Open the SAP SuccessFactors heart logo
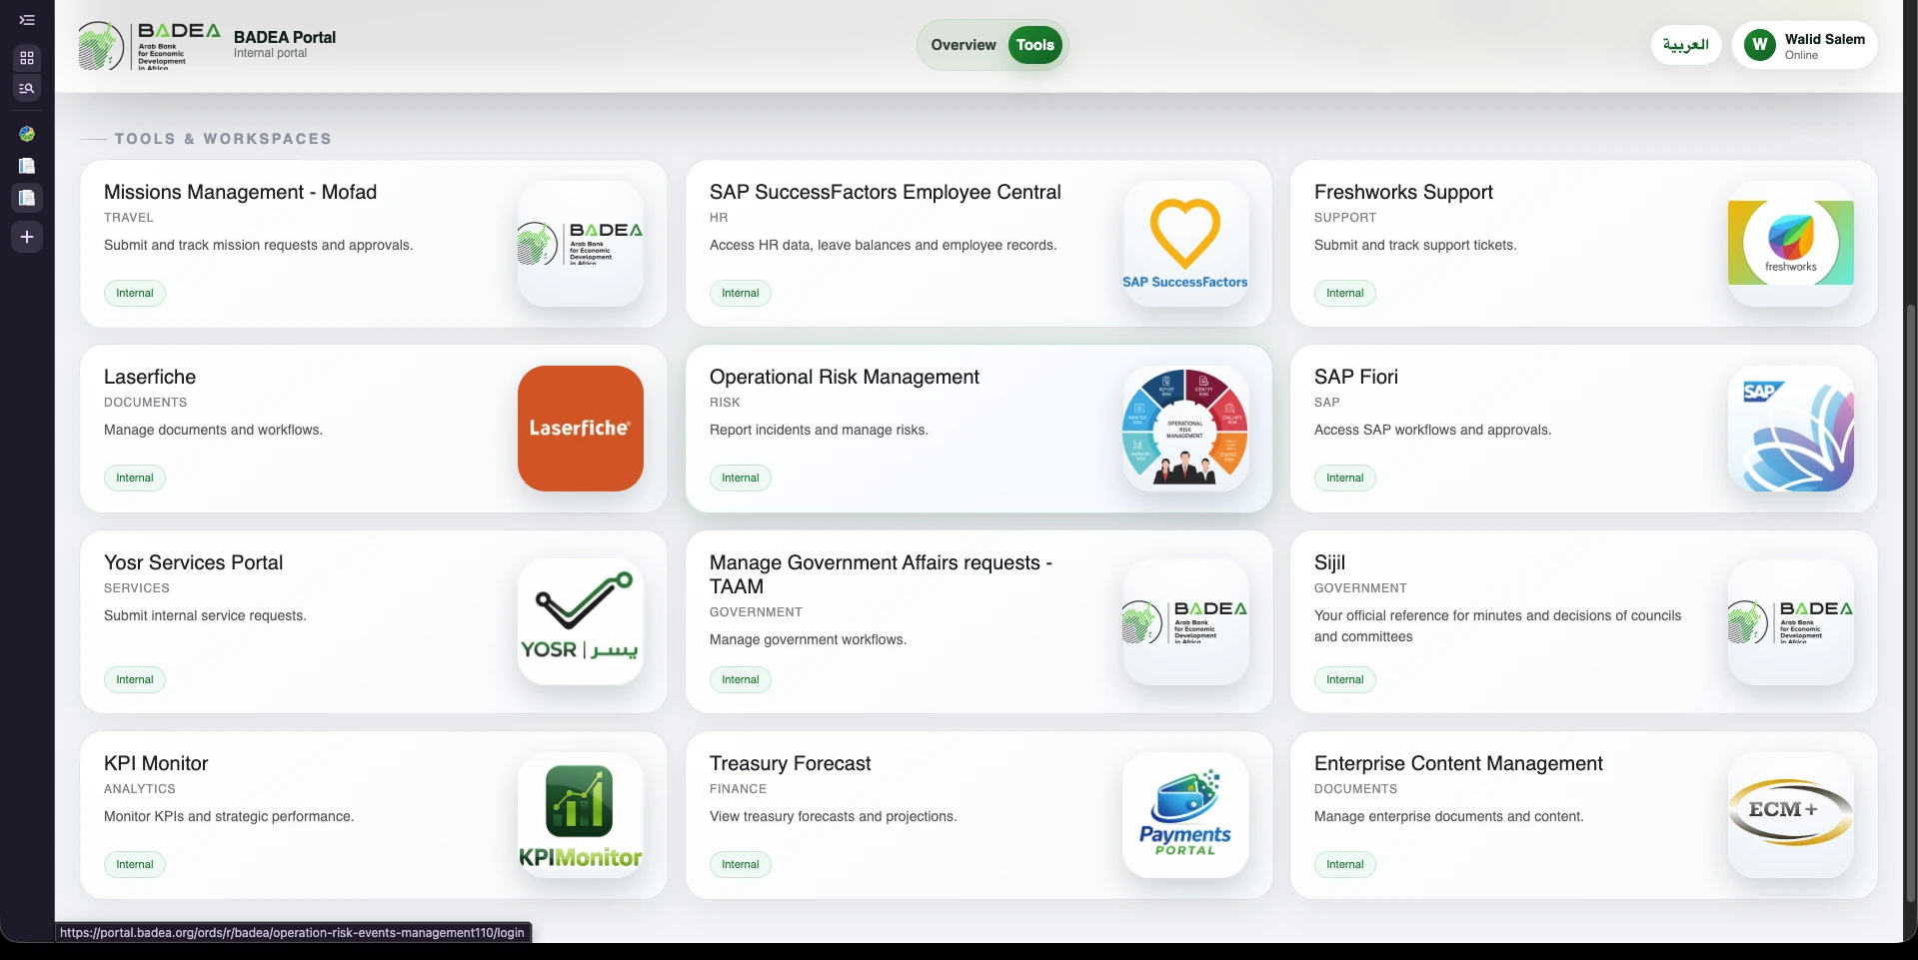Screen dimensions: 1918x960 (x=1185, y=244)
